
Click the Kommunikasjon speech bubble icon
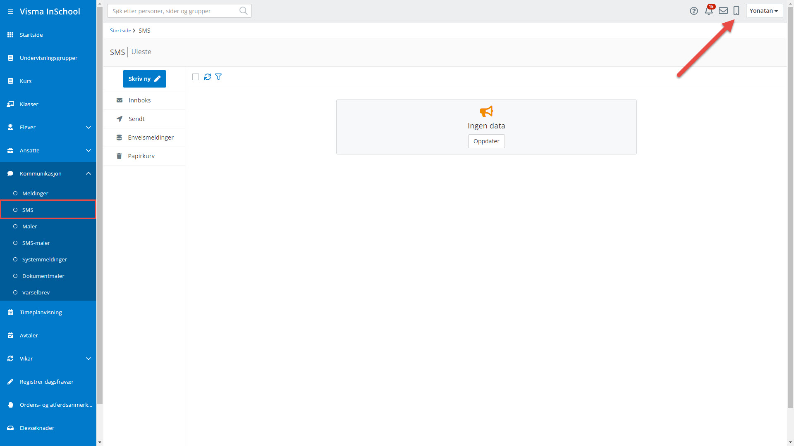(x=10, y=173)
